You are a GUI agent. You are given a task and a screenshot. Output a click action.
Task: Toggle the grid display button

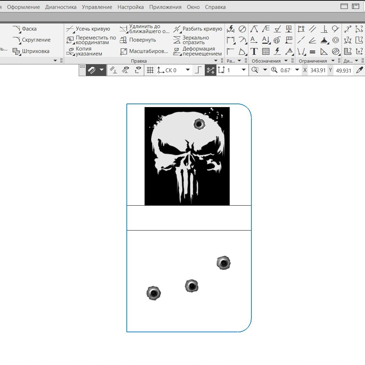[150, 70]
